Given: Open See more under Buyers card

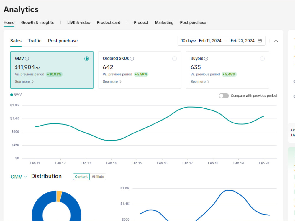Looking at the screenshot, I should (200, 82).
